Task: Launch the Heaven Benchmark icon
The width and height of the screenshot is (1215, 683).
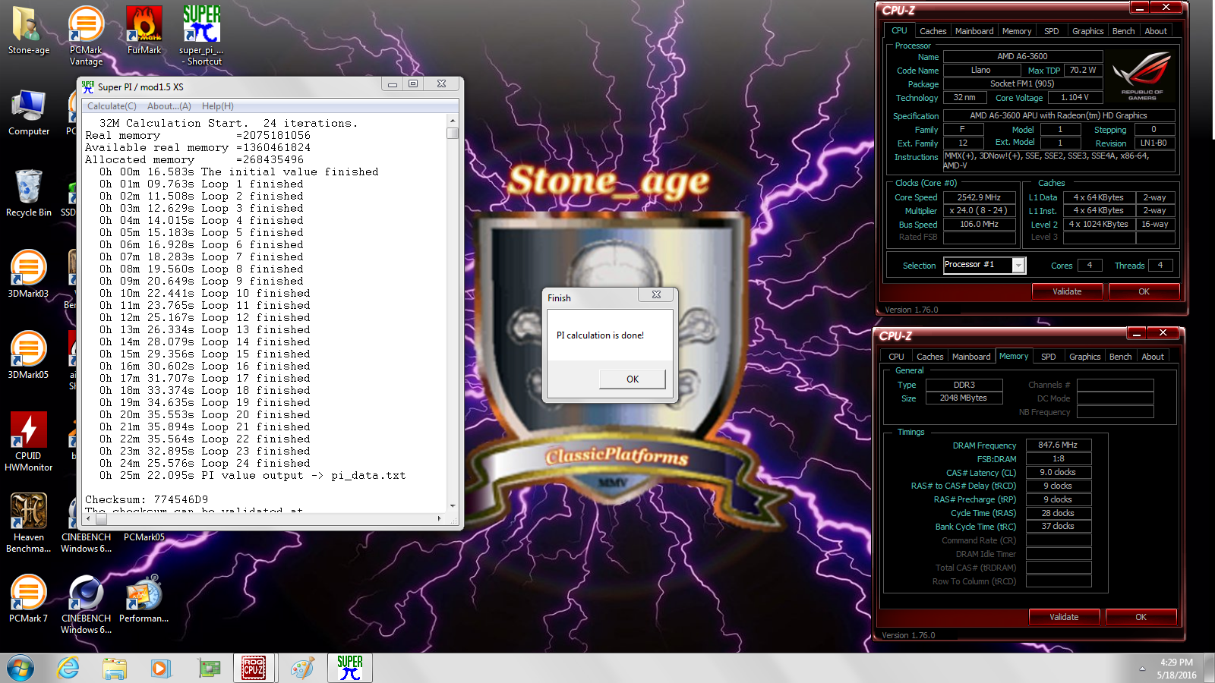Action: click(28, 523)
